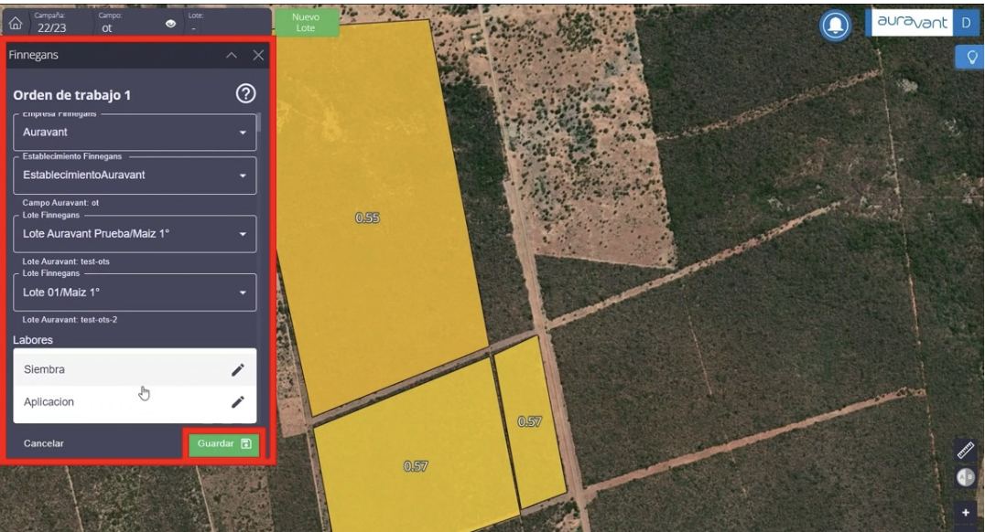Open the user profile D avatar
The image size is (985, 532).
coord(966,23)
